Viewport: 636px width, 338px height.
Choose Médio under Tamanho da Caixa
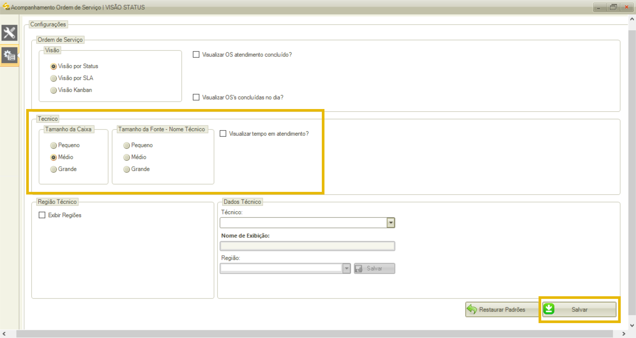pos(53,157)
